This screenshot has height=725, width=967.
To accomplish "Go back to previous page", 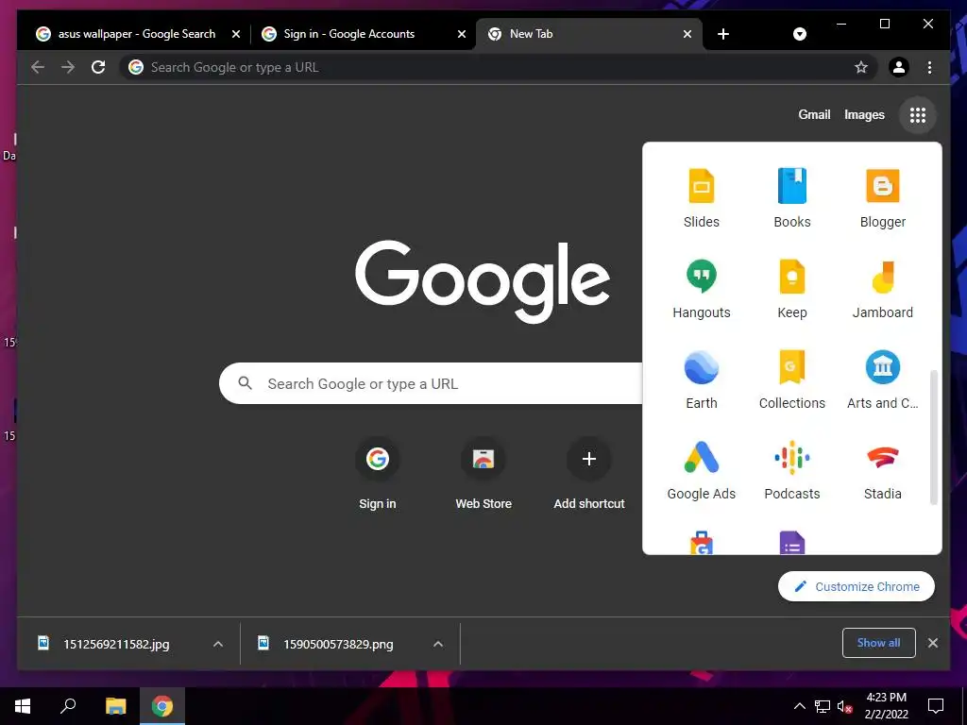I will point(38,67).
